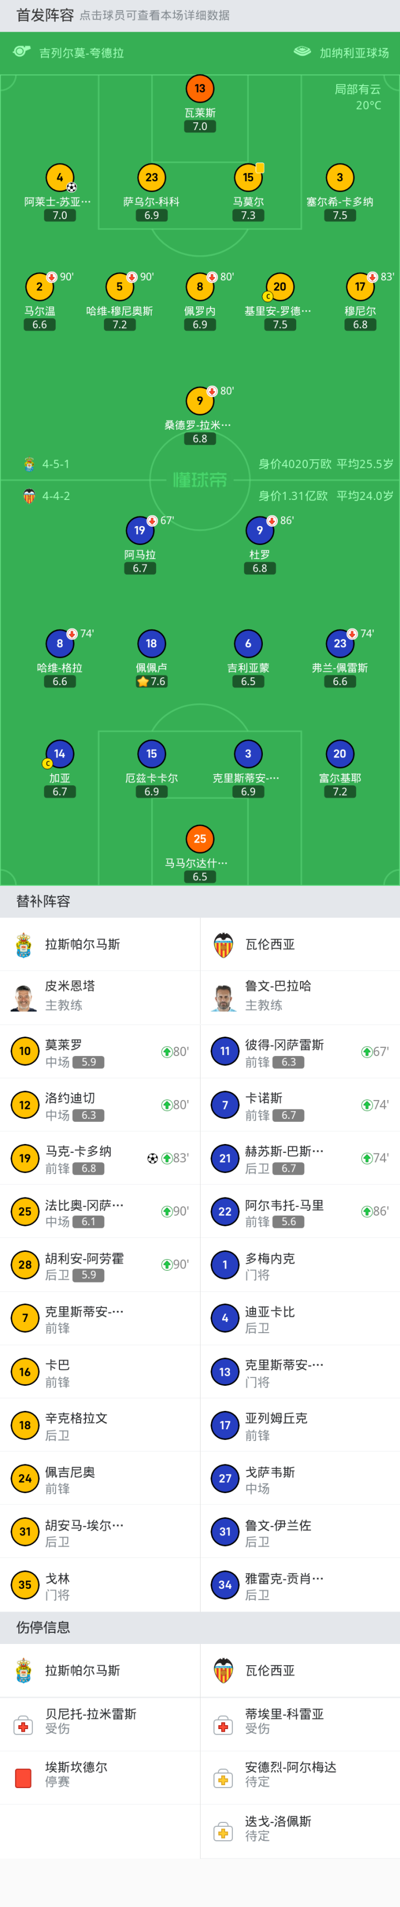Tap striker number 9 Sandro Ramírez's badge
Screen dimensions: 400x1907
pos(199,400)
